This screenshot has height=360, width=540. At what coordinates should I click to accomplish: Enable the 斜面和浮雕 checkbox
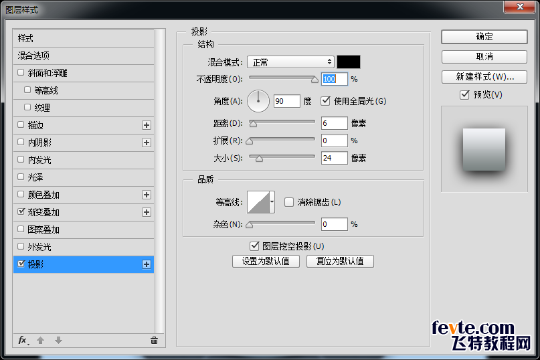(21, 72)
